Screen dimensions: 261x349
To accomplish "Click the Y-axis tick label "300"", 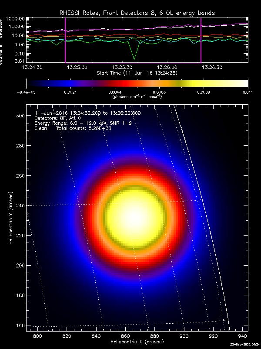I will point(20,116).
